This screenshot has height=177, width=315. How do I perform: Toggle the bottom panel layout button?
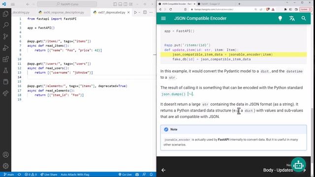120,4
